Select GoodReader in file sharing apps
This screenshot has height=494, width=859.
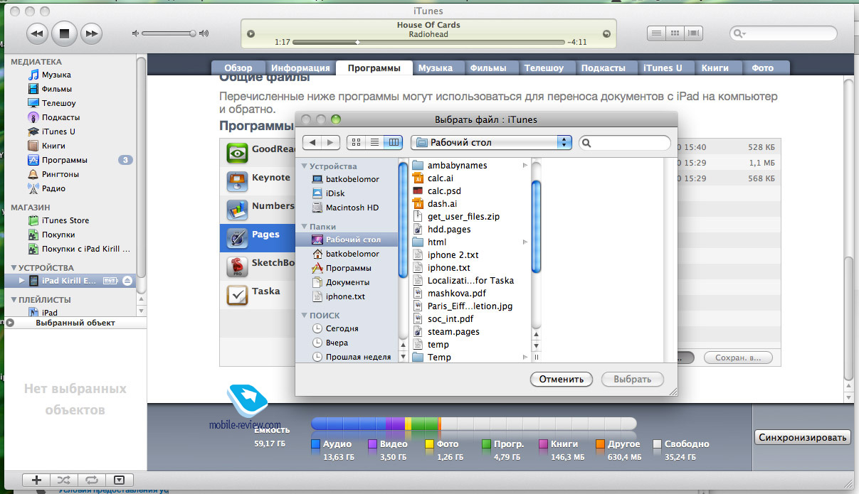[x=258, y=152]
